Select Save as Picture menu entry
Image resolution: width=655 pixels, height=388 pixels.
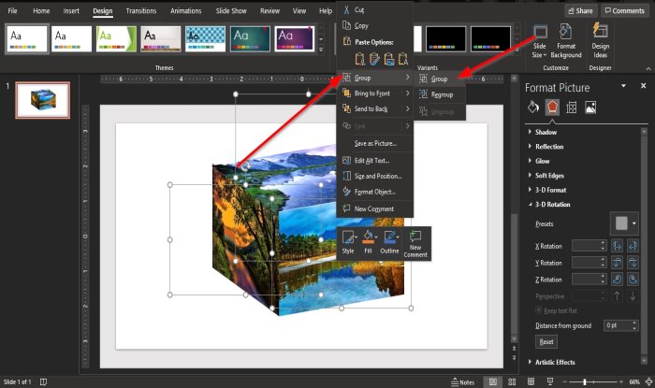click(x=375, y=143)
